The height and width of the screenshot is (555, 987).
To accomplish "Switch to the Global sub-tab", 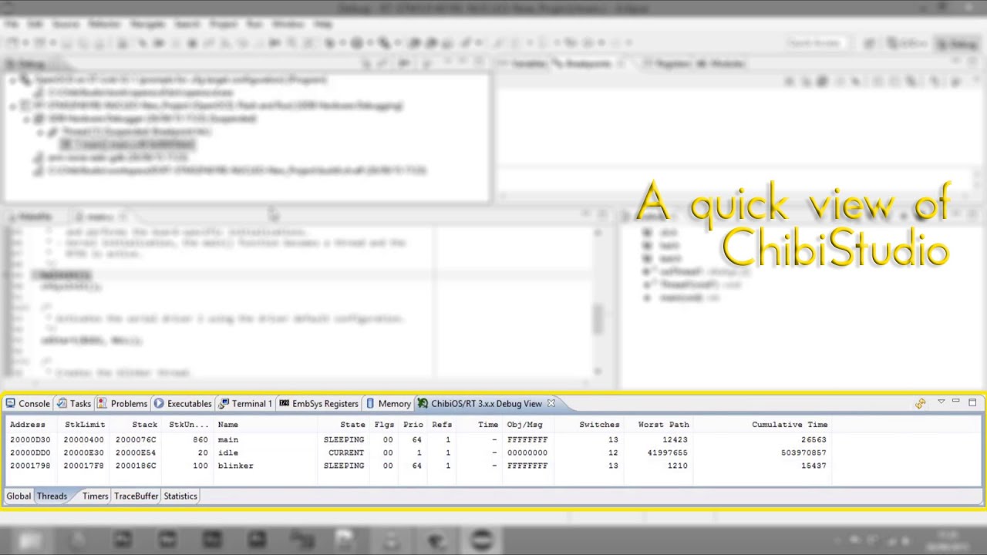I will click(x=19, y=496).
